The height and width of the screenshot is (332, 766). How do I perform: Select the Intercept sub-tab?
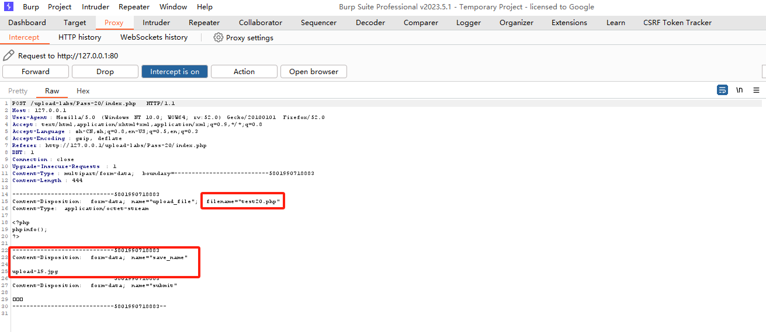point(24,37)
